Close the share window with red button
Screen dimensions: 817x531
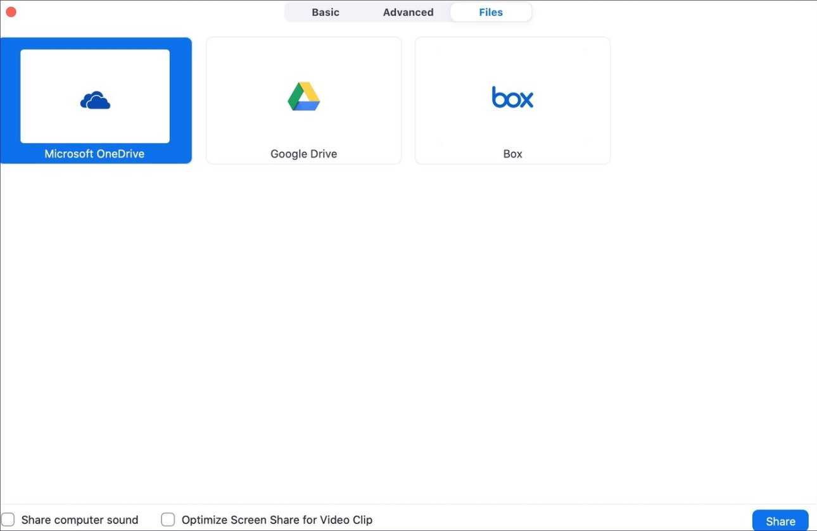(x=11, y=12)
